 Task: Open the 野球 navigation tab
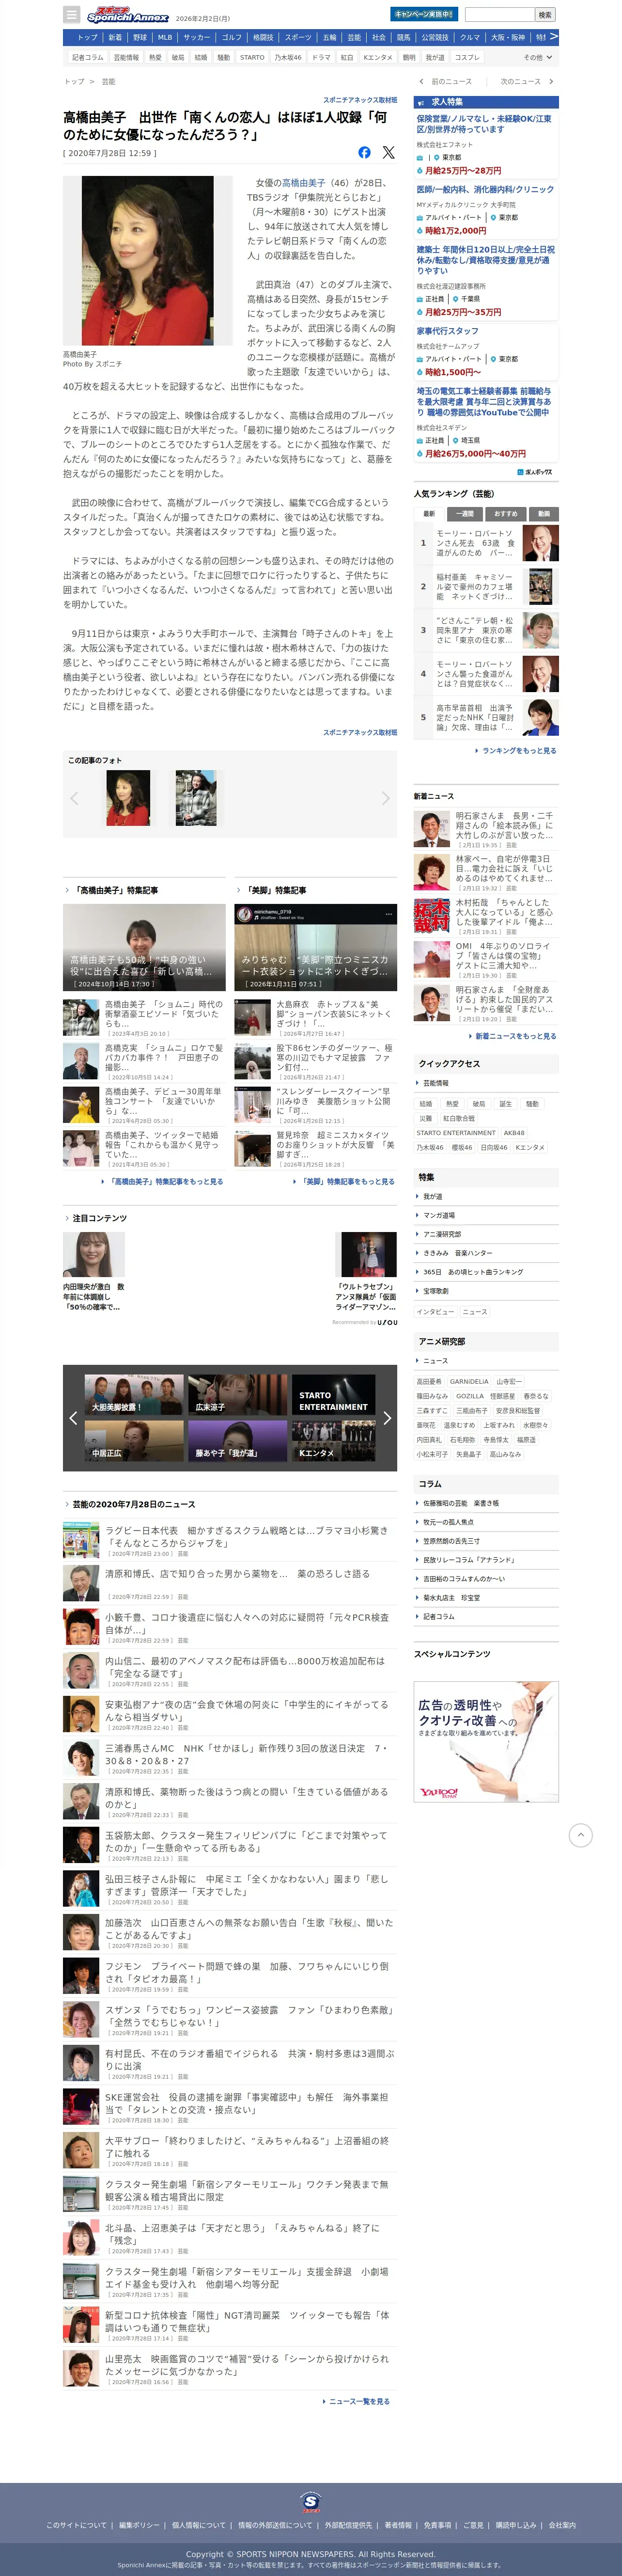(x=139, y=37)
